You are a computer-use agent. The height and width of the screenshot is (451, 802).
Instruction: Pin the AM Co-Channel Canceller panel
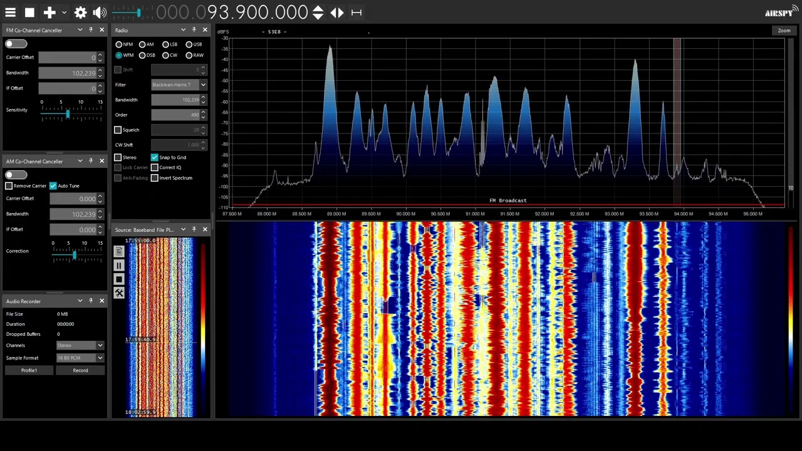[91, 161]
